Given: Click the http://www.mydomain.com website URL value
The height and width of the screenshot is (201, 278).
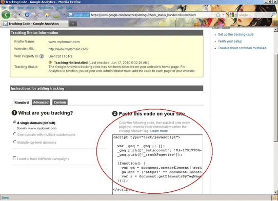Looking at the screenshot, I should tap(68, 49).
